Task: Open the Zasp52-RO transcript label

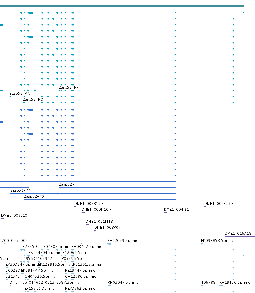Action: tap(33, 99)
